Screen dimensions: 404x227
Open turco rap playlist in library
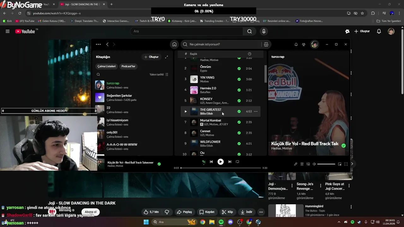pyautogui.click(x=133, y=85)
